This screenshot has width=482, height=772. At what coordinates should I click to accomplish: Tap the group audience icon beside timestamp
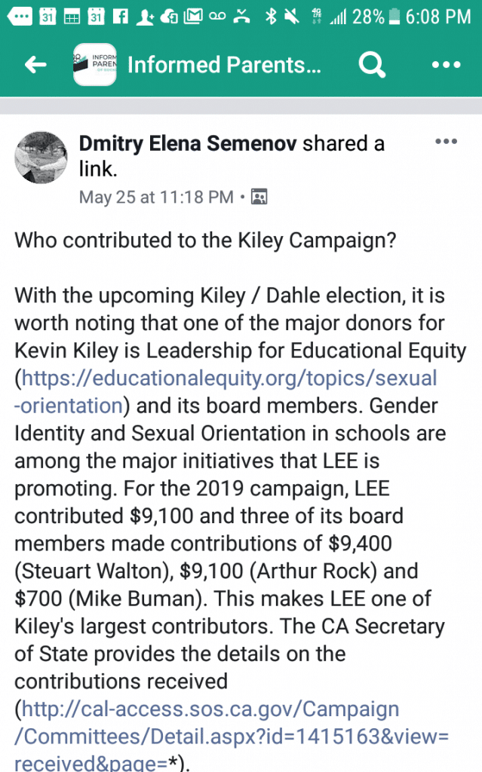pos(259,198)
